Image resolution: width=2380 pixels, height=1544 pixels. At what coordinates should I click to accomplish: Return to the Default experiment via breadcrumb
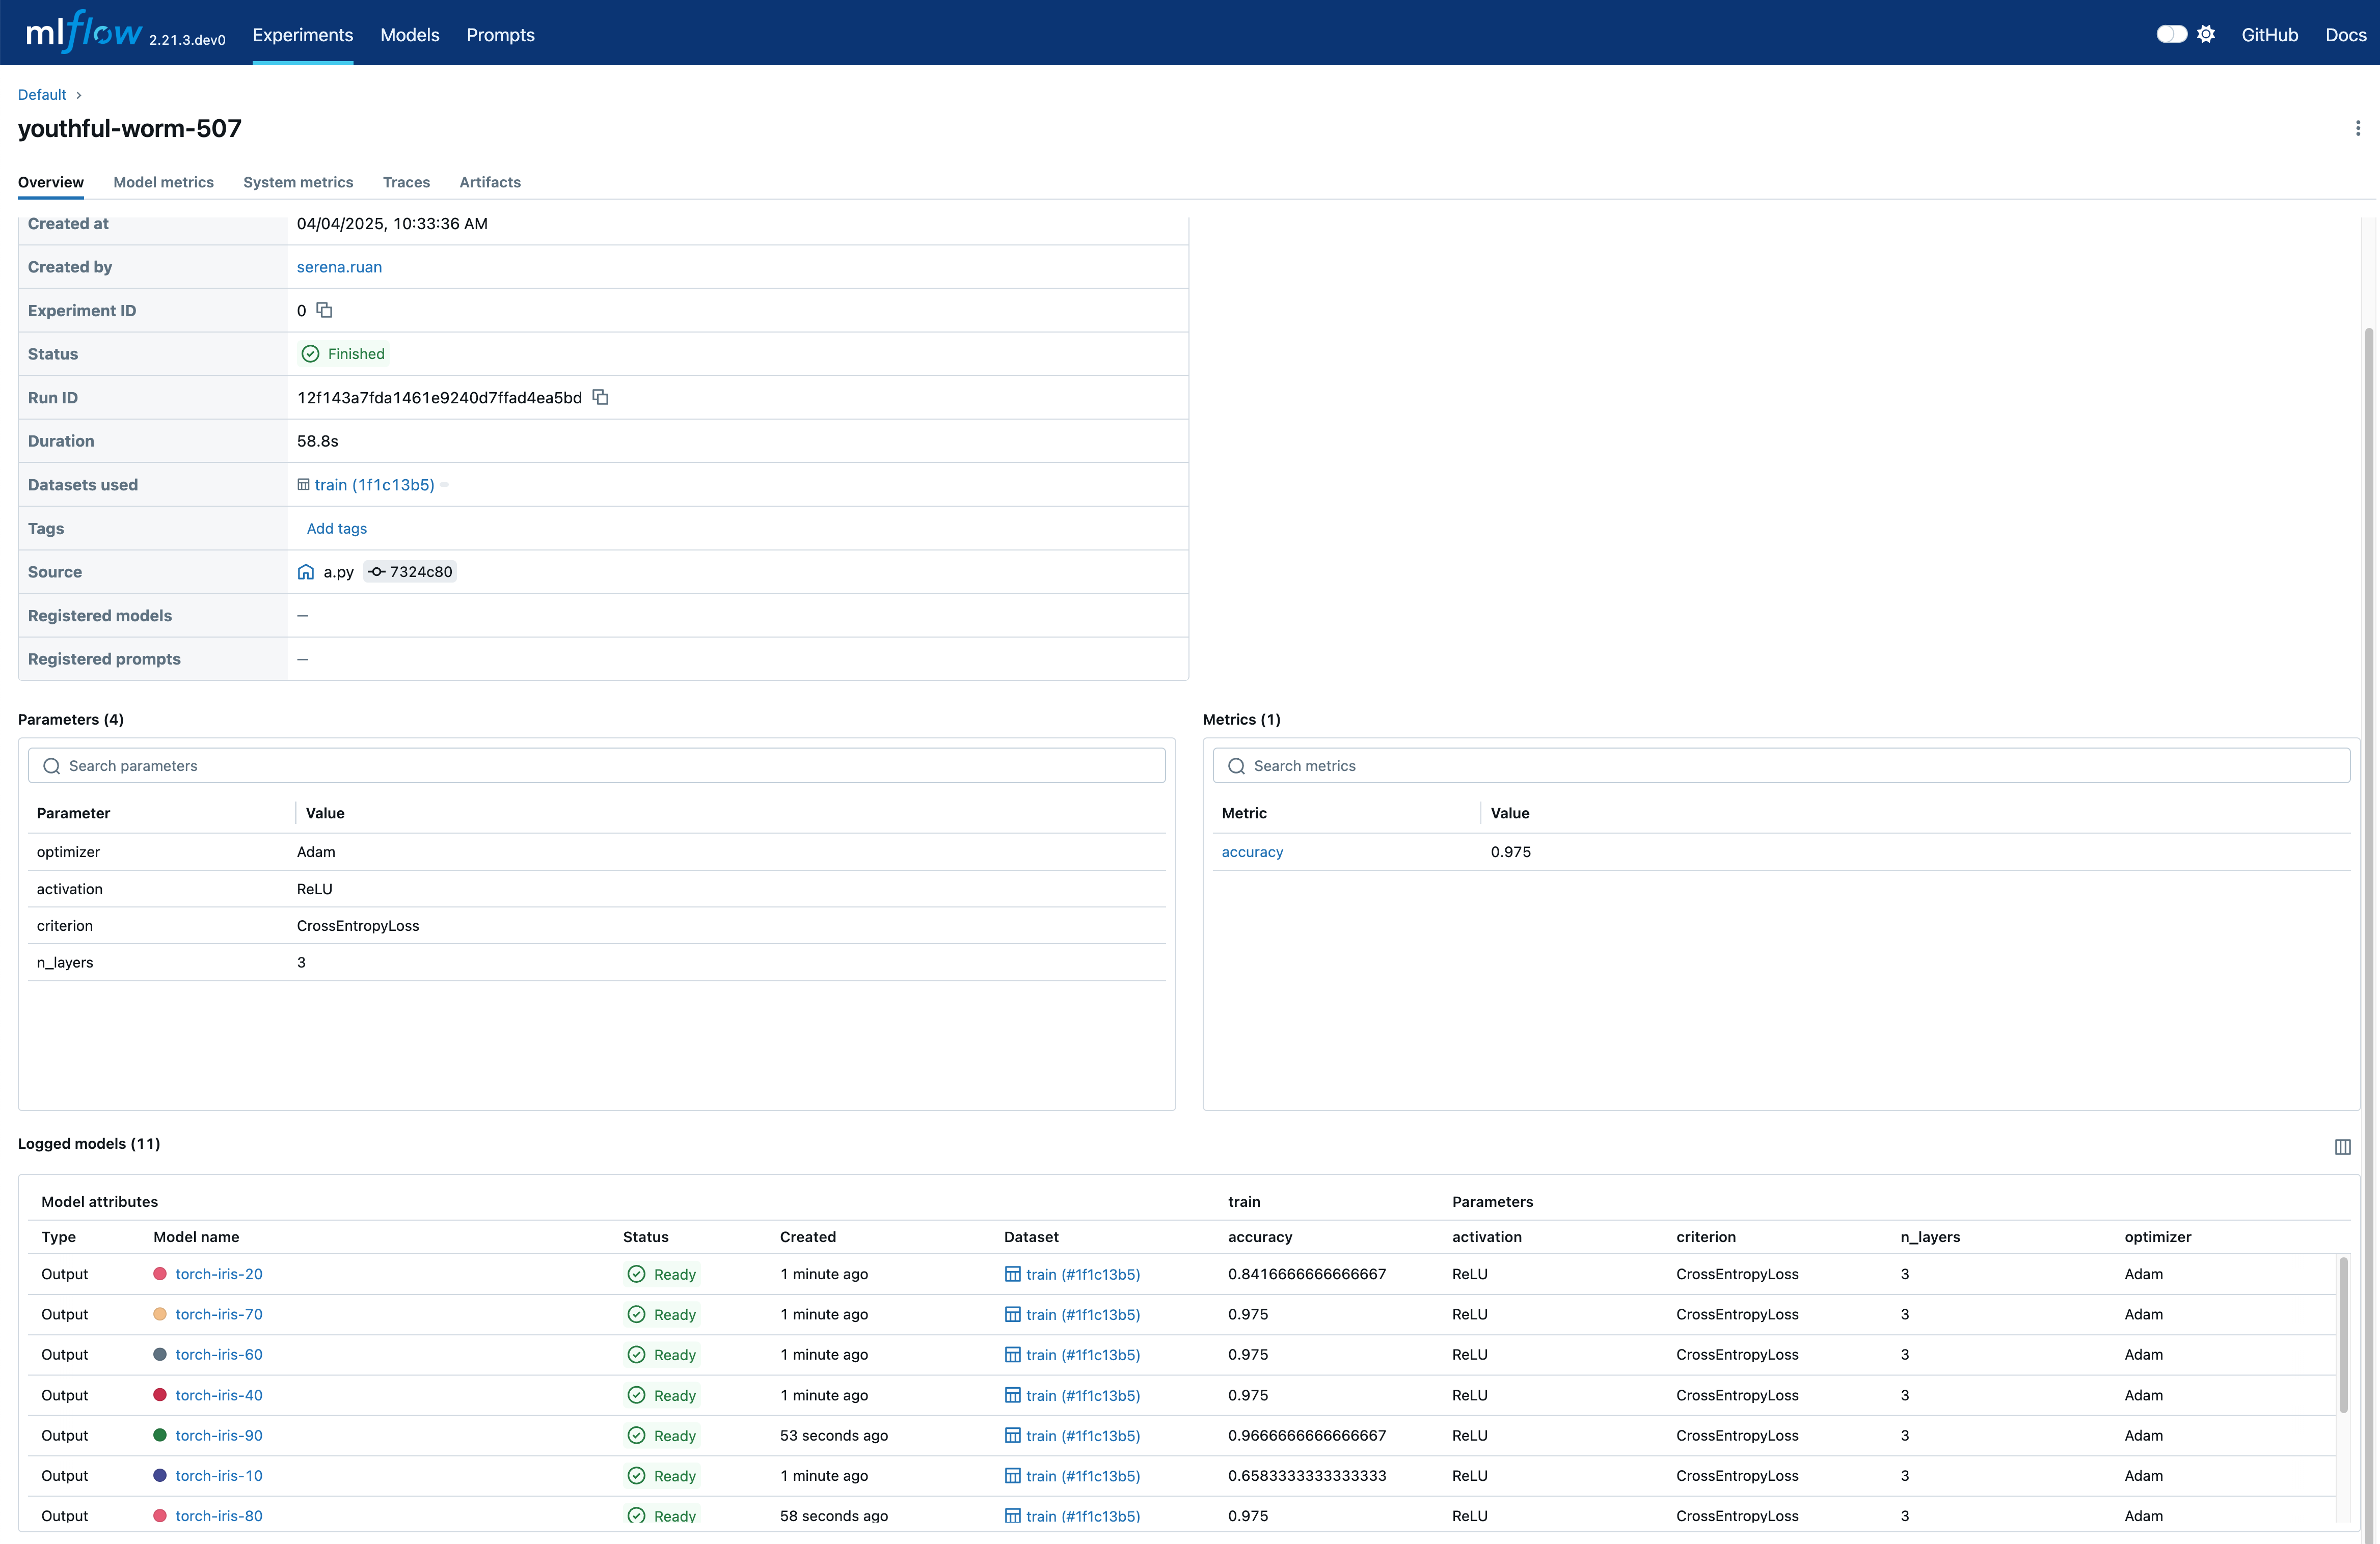42,94
